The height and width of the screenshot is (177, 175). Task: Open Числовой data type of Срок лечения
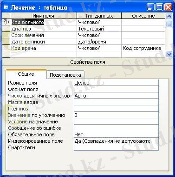pyautogui.click(x=99, y=35)
